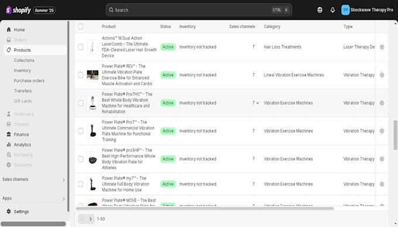Preview Actonis LaserComb with eye icon
This screenshot has width=398, height=227.
pyautogui.click(x=382, y=47)
